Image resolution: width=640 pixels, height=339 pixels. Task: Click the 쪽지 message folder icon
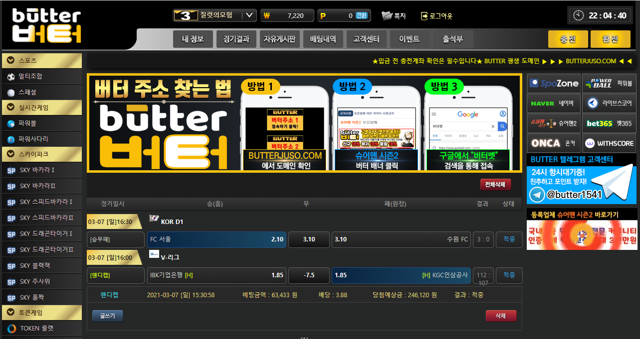387,15
